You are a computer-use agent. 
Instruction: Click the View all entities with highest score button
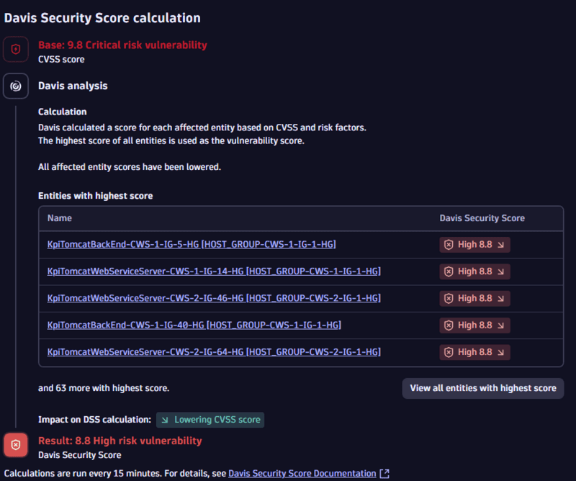coord(482,388)
